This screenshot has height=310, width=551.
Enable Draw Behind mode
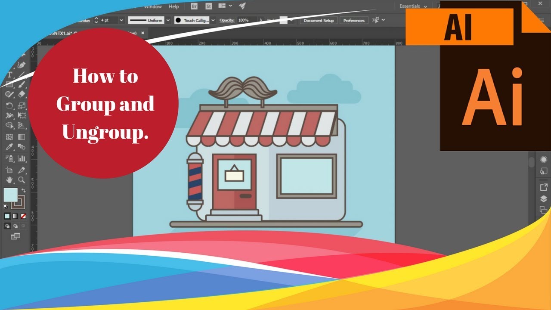(15, 226)
